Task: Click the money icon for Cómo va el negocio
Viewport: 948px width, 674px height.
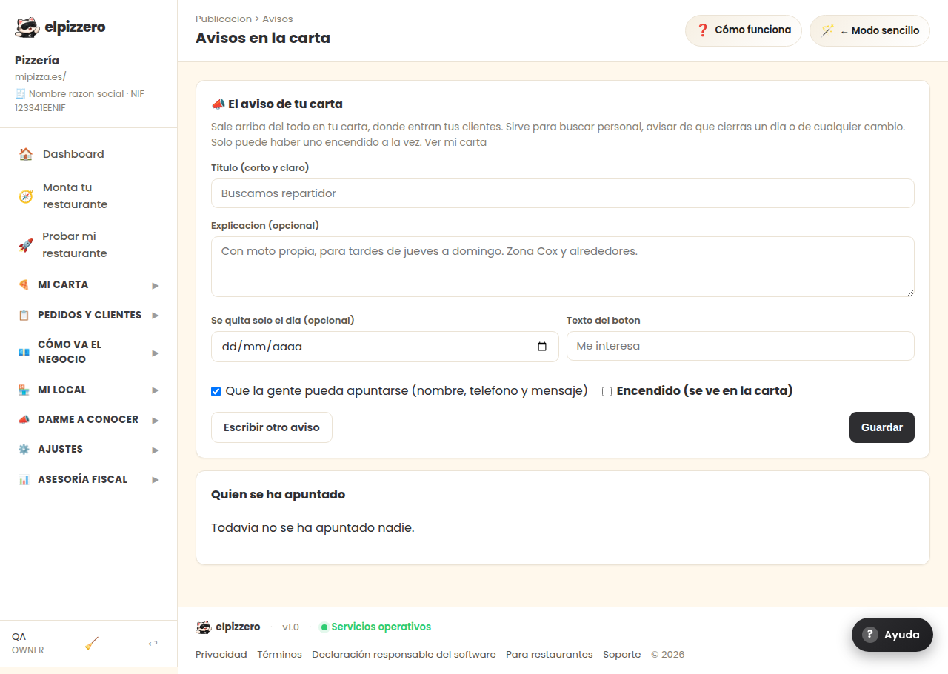Action: pyautogui.click(x=24, y=352)
